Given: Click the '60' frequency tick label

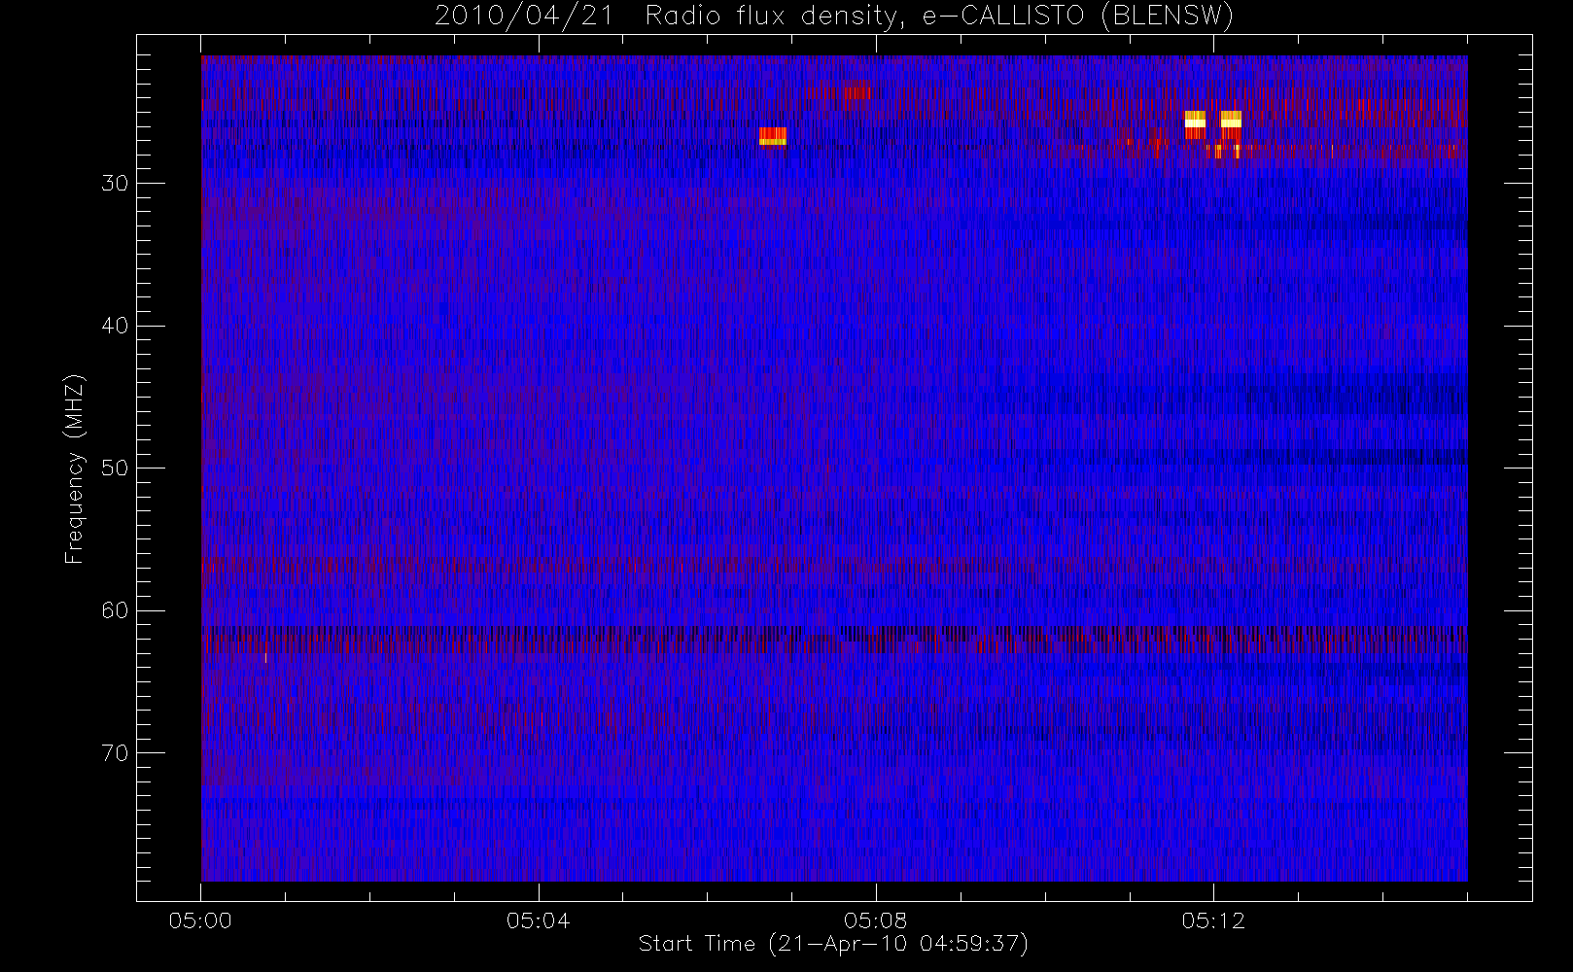Looking at the screenshot, I should pos(115,610).
